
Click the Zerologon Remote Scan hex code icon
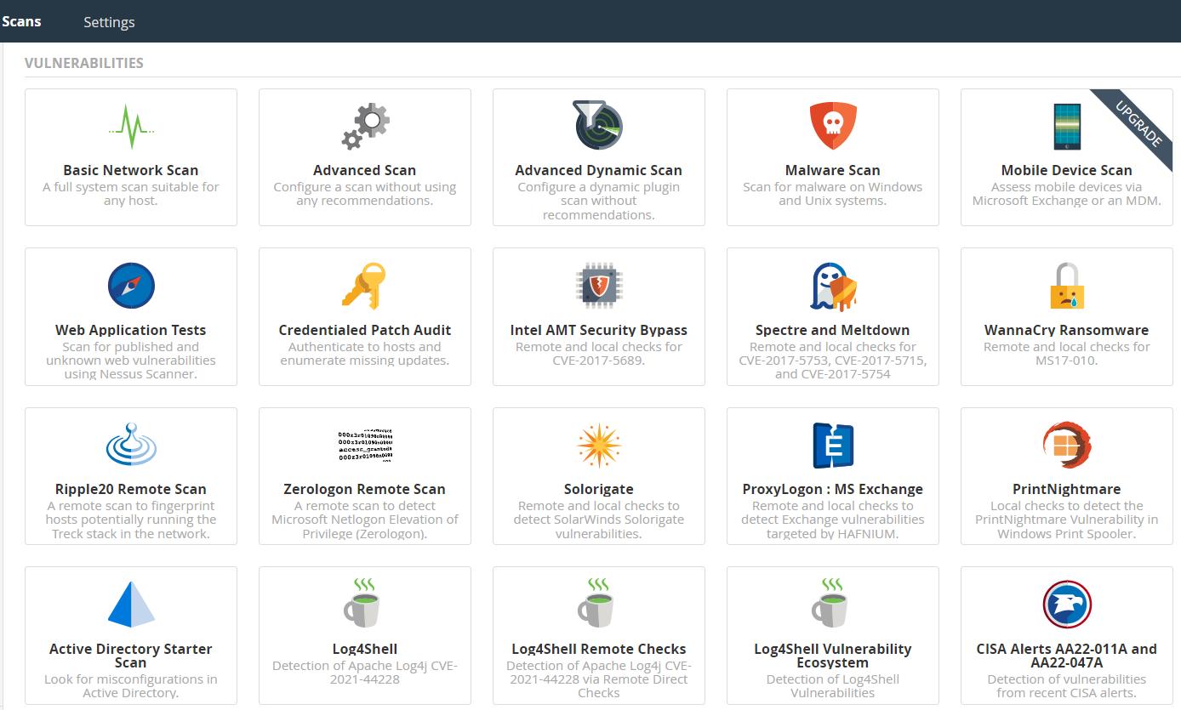pos(365,446)
